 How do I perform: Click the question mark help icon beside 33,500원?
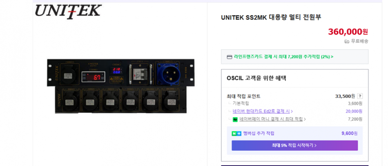coord(360,96)
